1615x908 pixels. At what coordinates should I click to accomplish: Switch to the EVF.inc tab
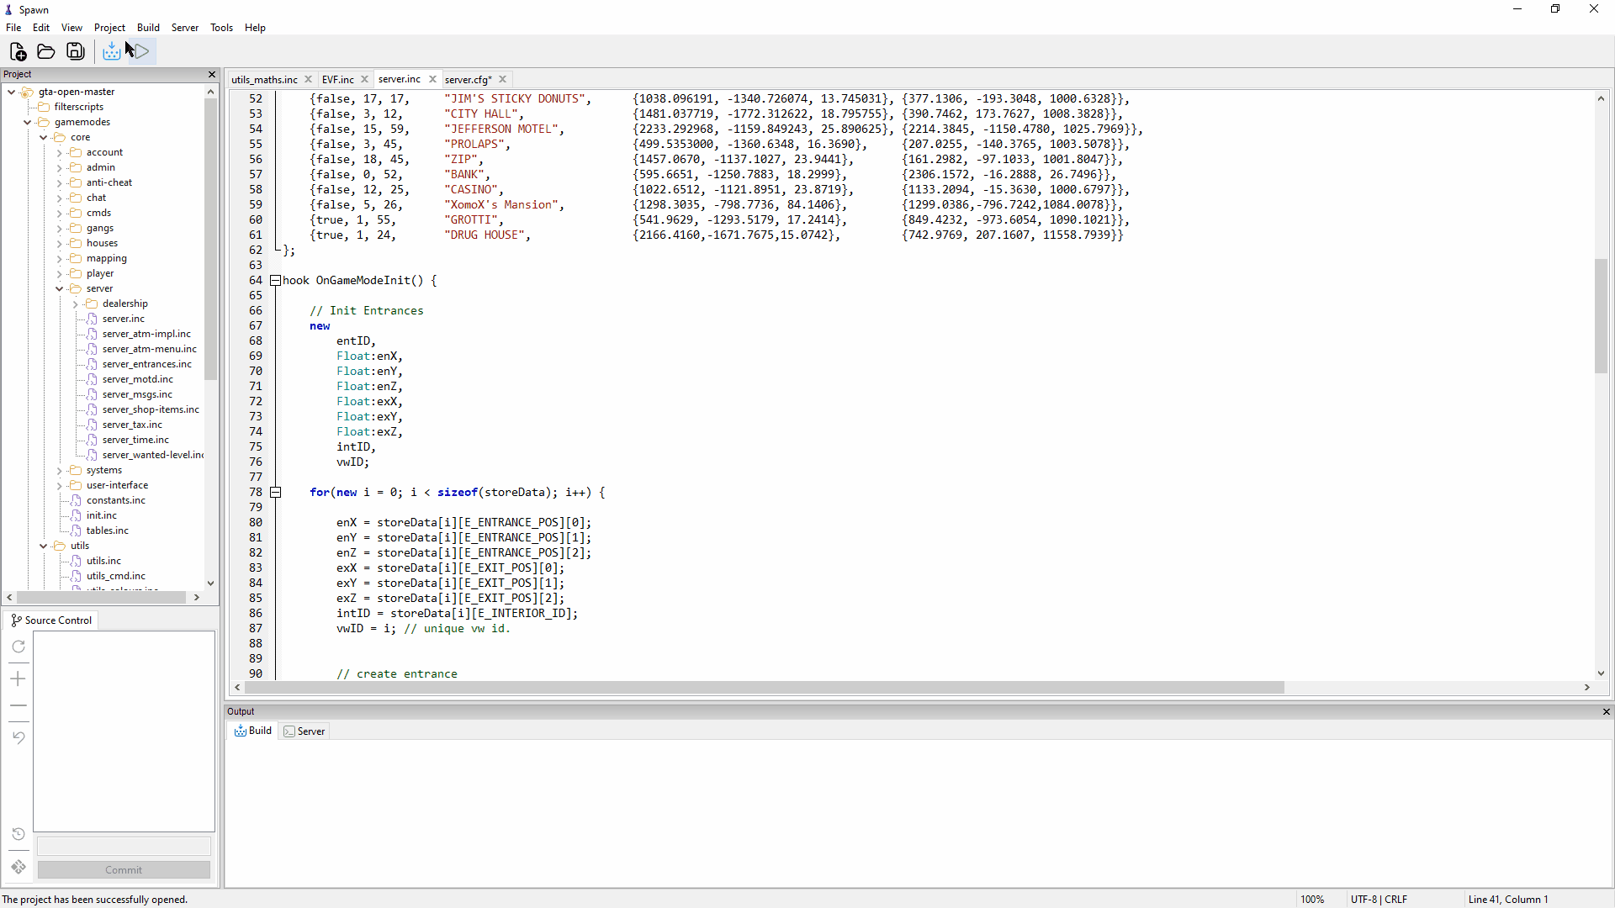click(x=337, y=79)
